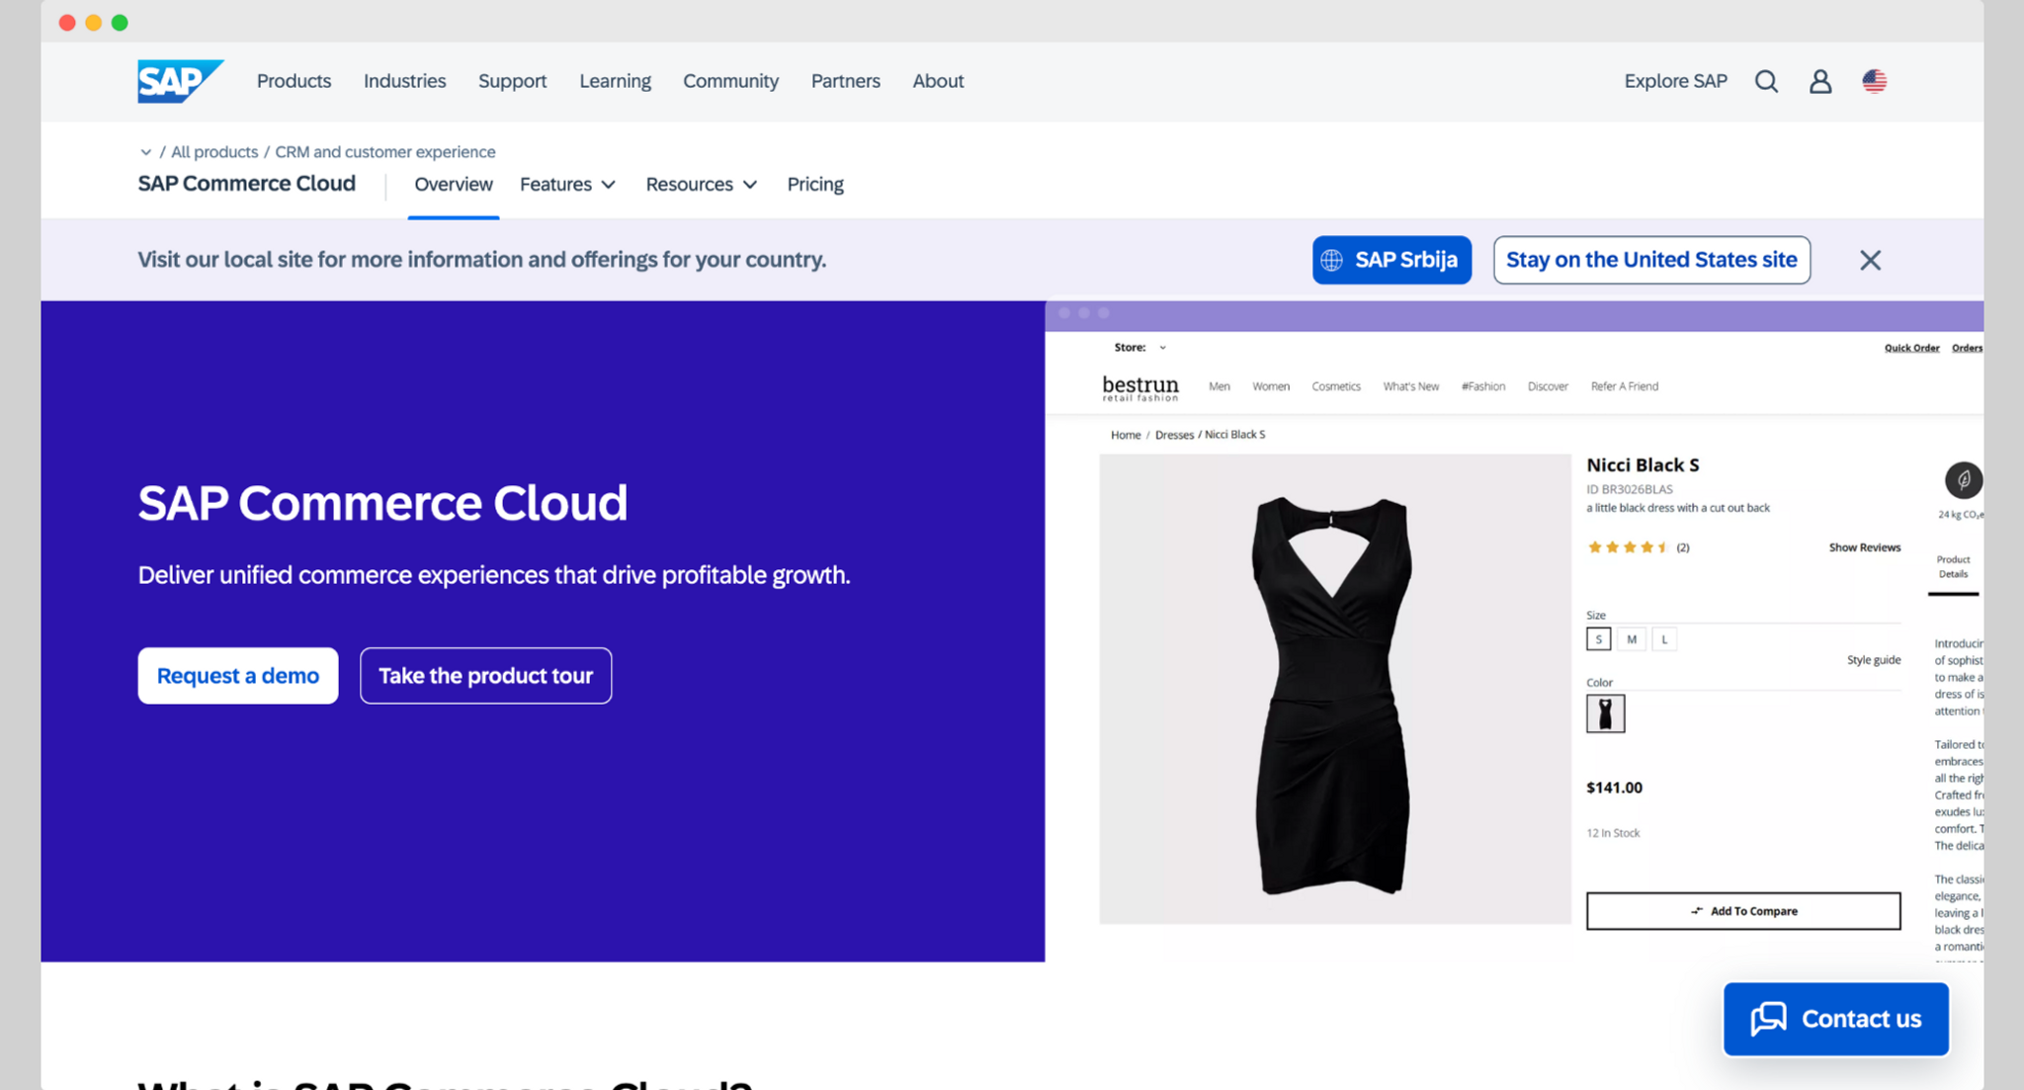Click Request a demo
The height and width of the screenshot is (1090, 2024).
click(x=238, y=676)
